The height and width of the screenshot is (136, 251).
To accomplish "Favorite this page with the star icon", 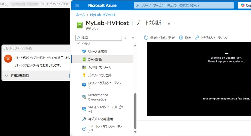I will coord(169,23).
